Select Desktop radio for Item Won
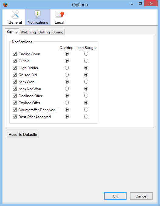The image size is (160, 206). [67, 82]
